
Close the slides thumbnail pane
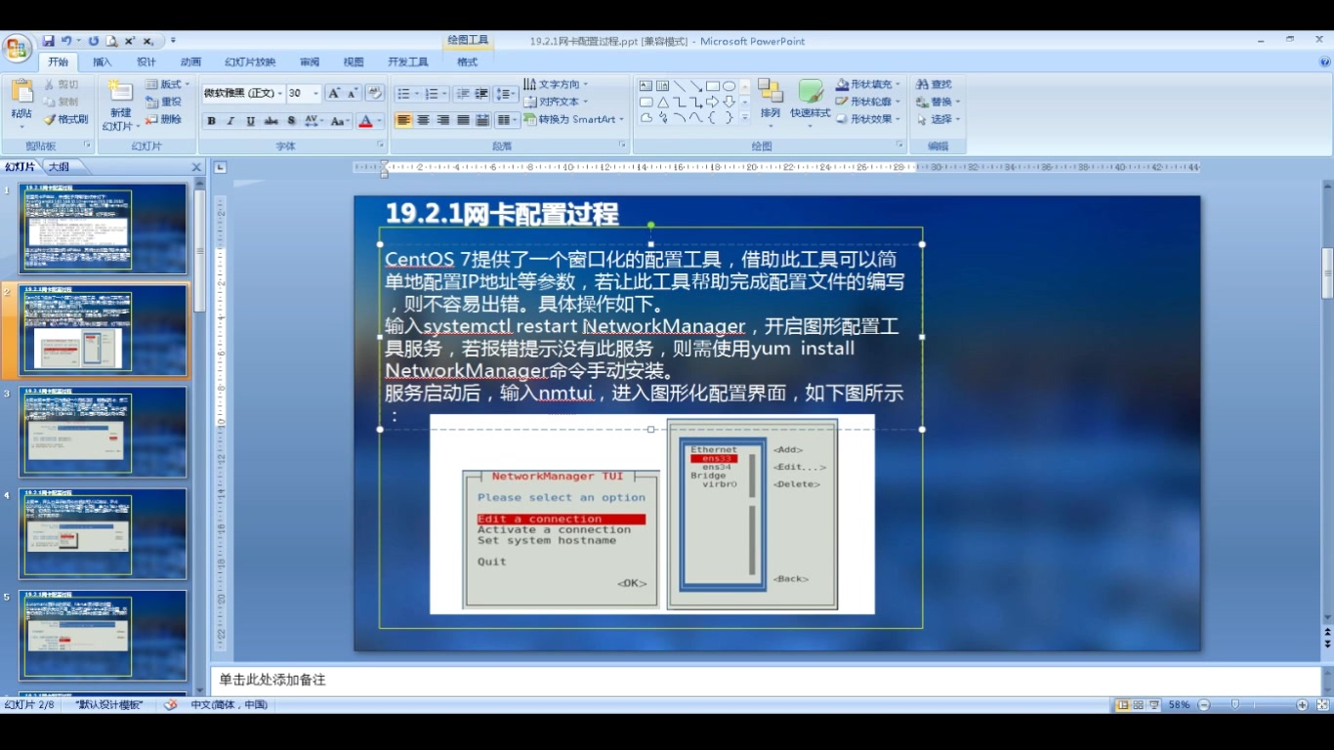pyautogui.click(x=196, y=167)
